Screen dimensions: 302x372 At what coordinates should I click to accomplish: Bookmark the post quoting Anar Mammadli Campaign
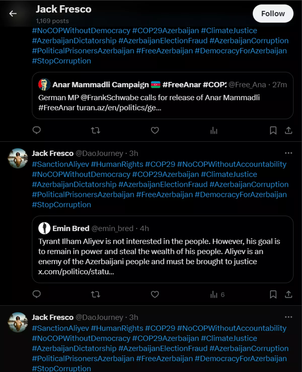273,130
